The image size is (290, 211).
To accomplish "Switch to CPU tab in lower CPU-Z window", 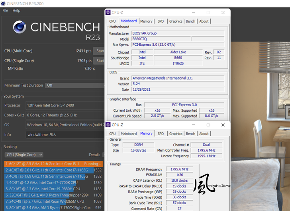I will [112, 134].
